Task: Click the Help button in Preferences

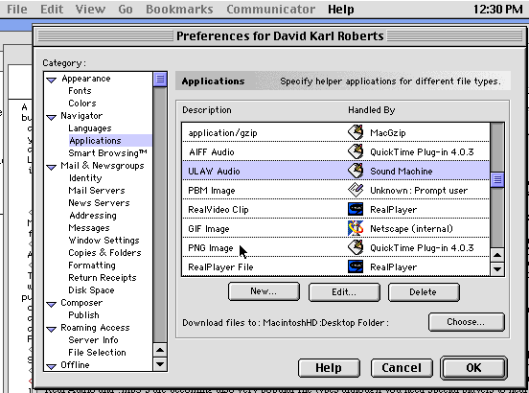Action: click(329, 368)
